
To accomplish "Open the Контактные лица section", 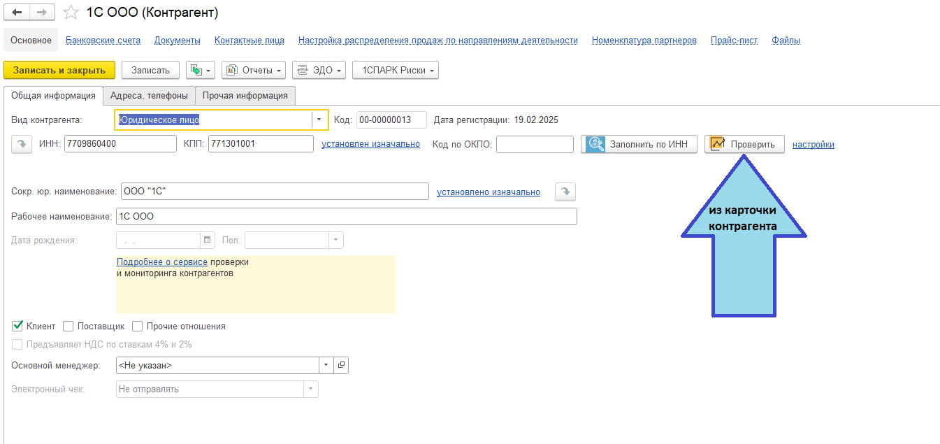I will coord(250,40).
